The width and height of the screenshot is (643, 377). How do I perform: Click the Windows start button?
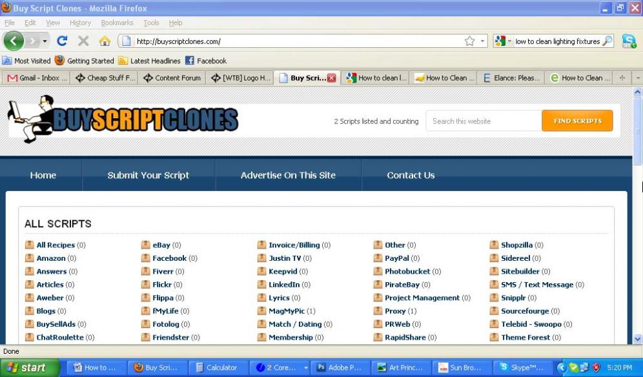30,367
